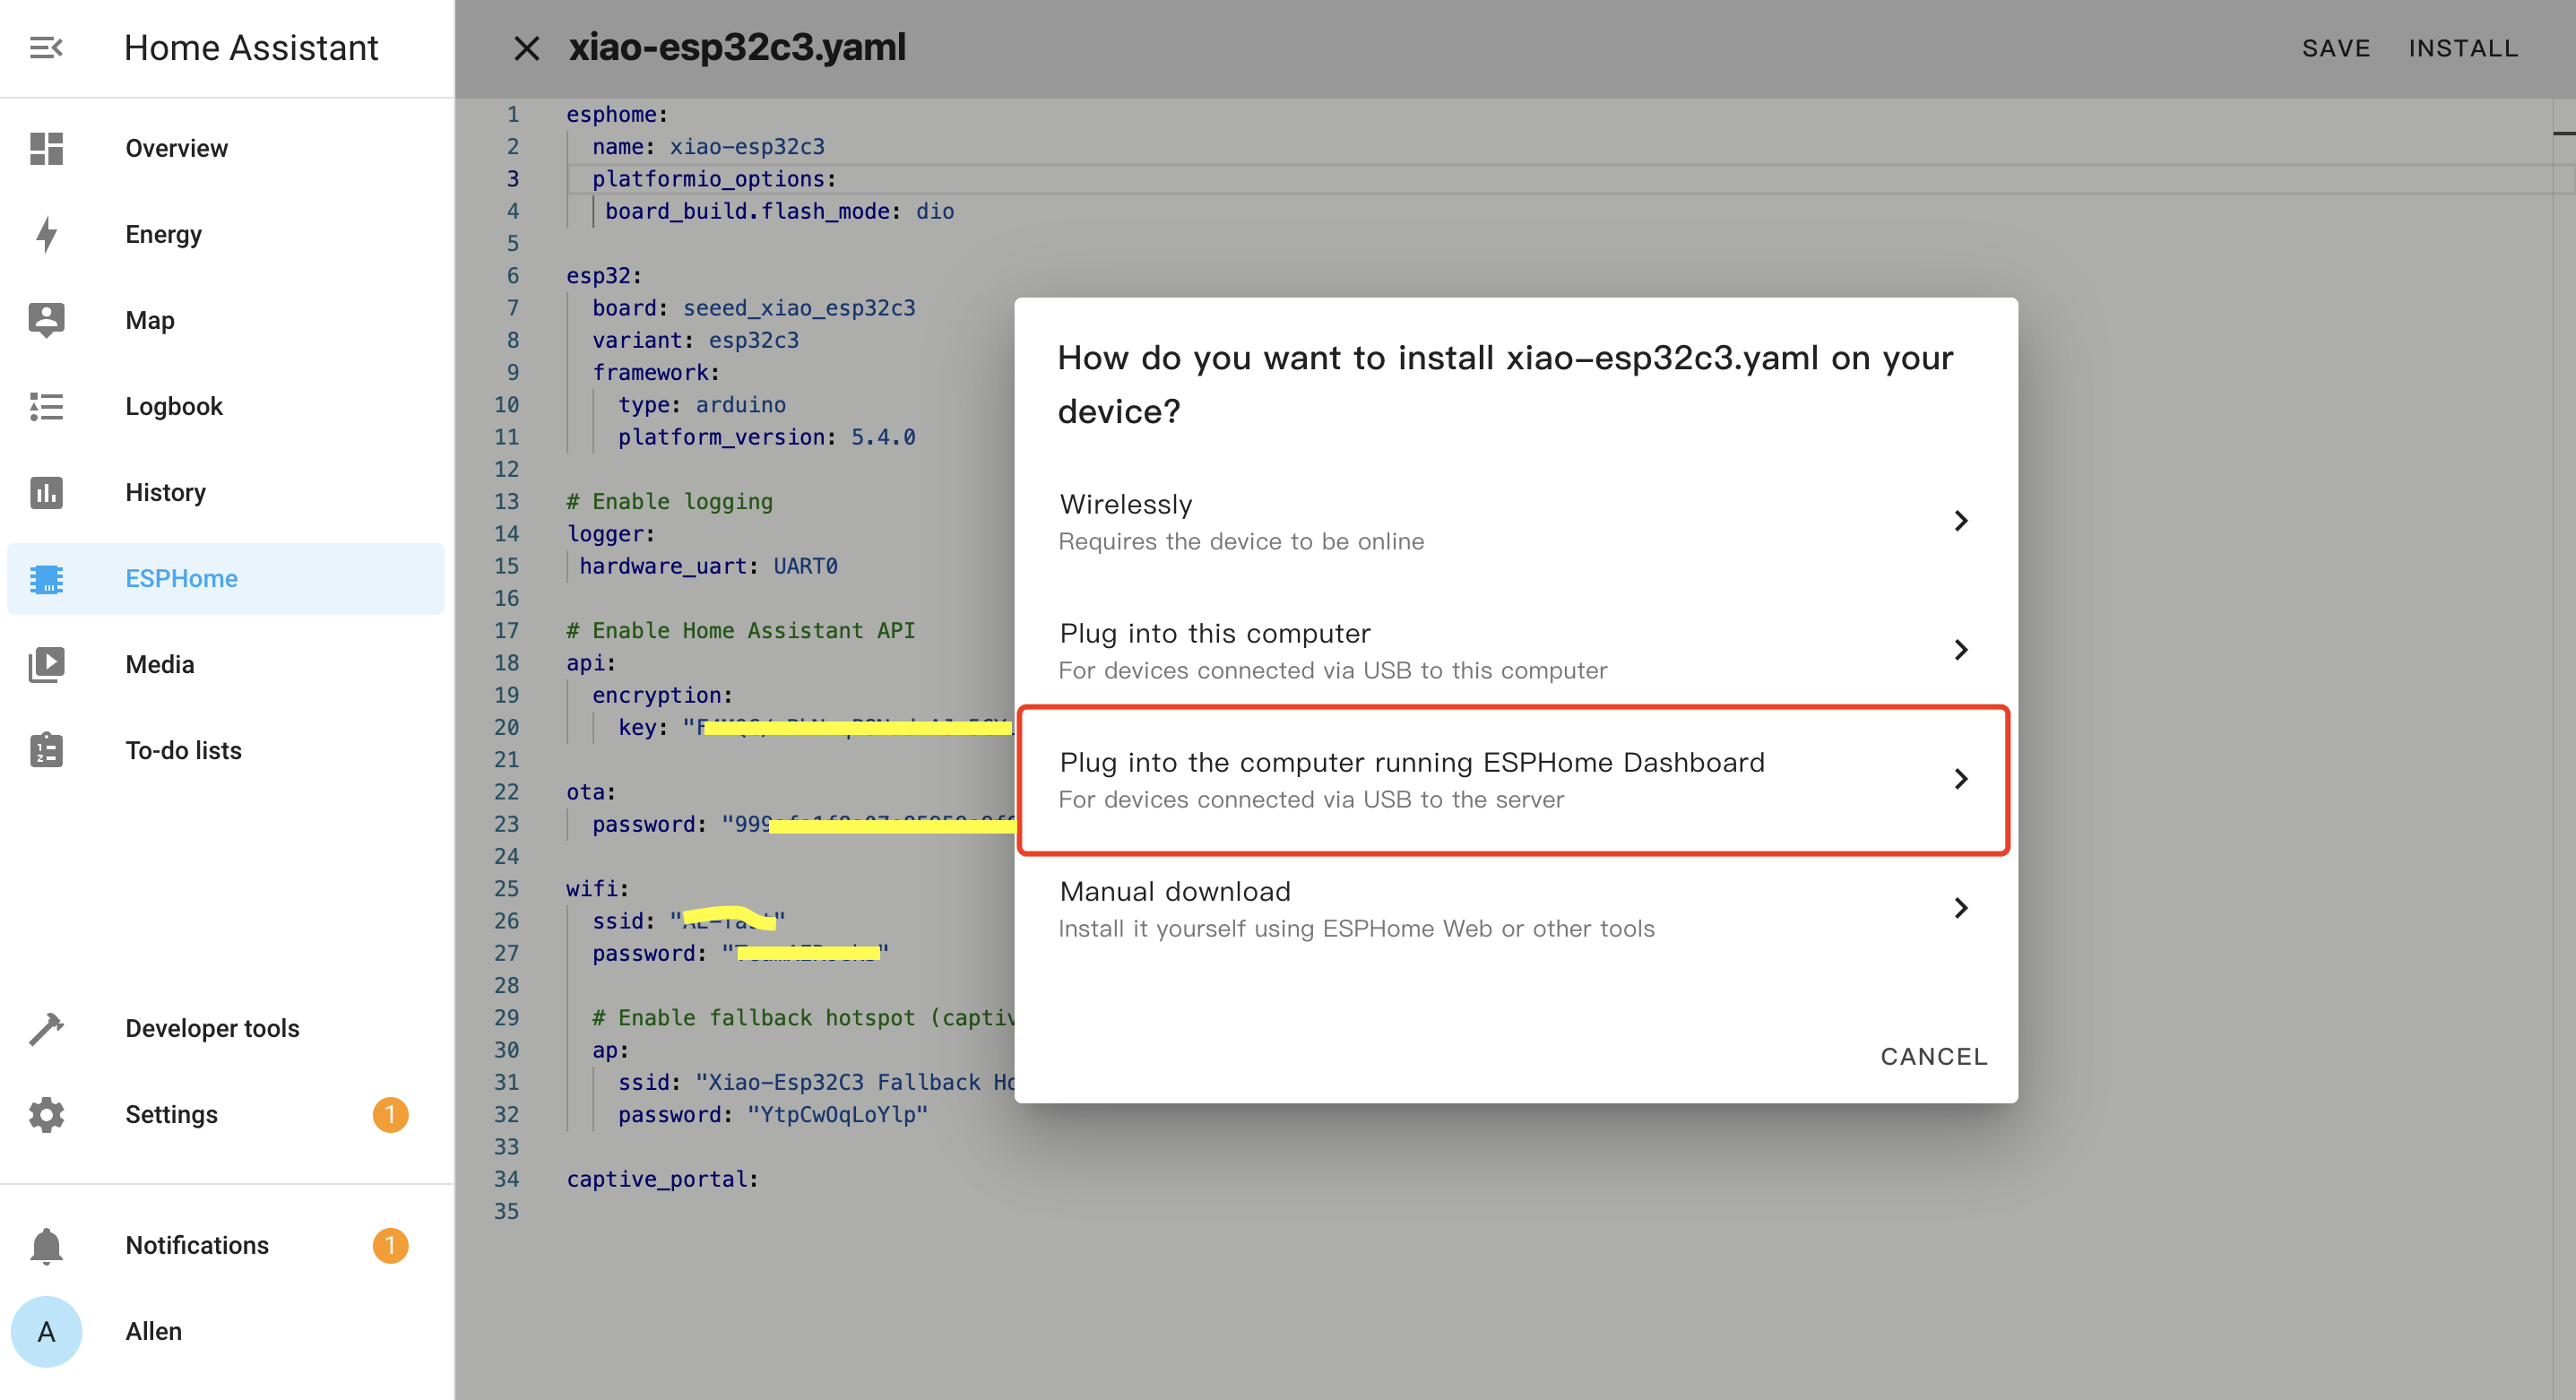Collapse the sidebar using the menu icon

point(46,48)
